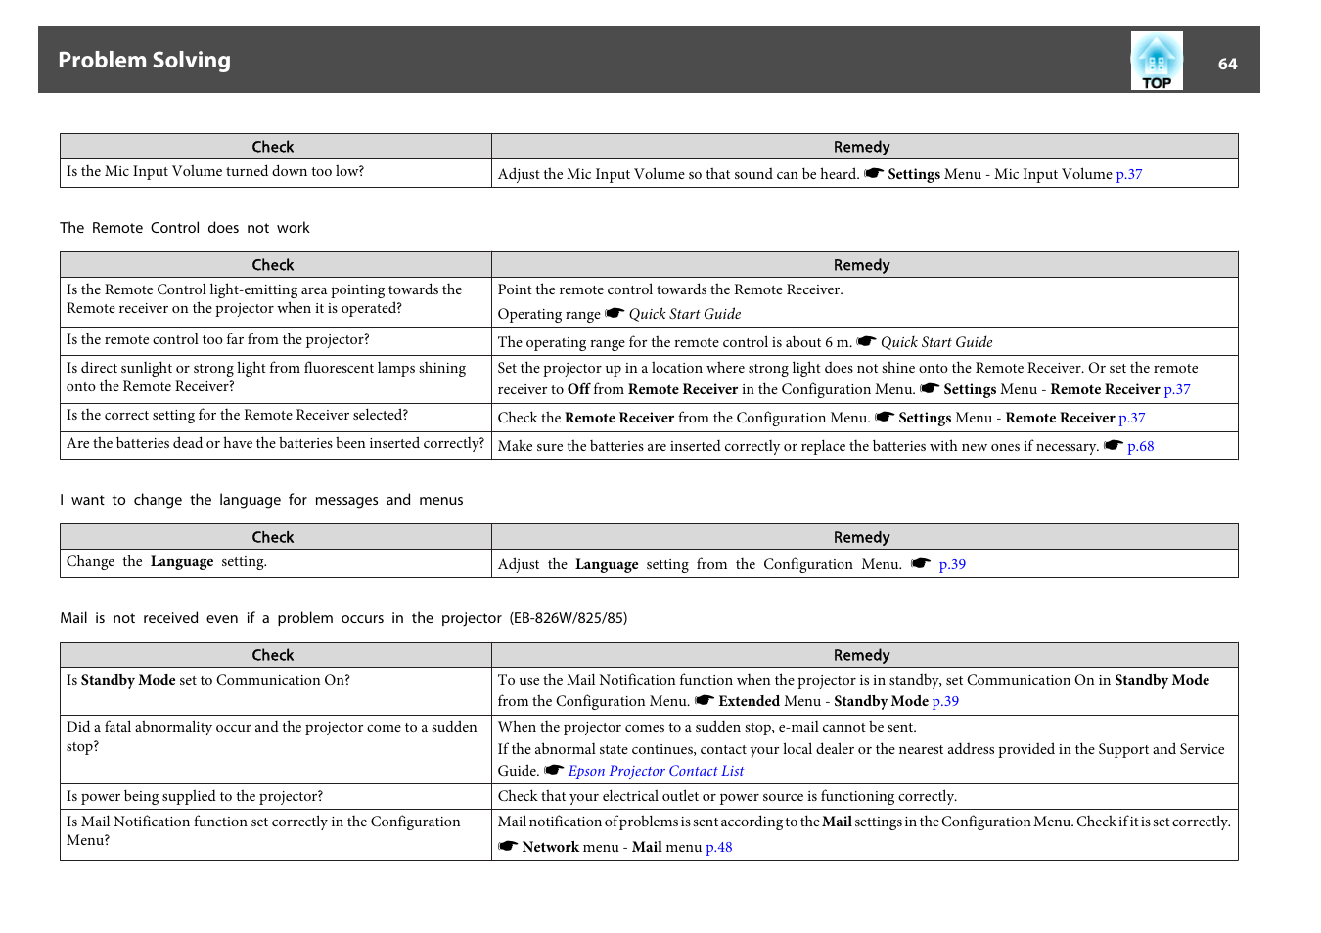The image size is (1321, 933).
Task: Click cell 'Did a fatal abnormality occur'
Action: pyautogui.click(x=276, y=749)
